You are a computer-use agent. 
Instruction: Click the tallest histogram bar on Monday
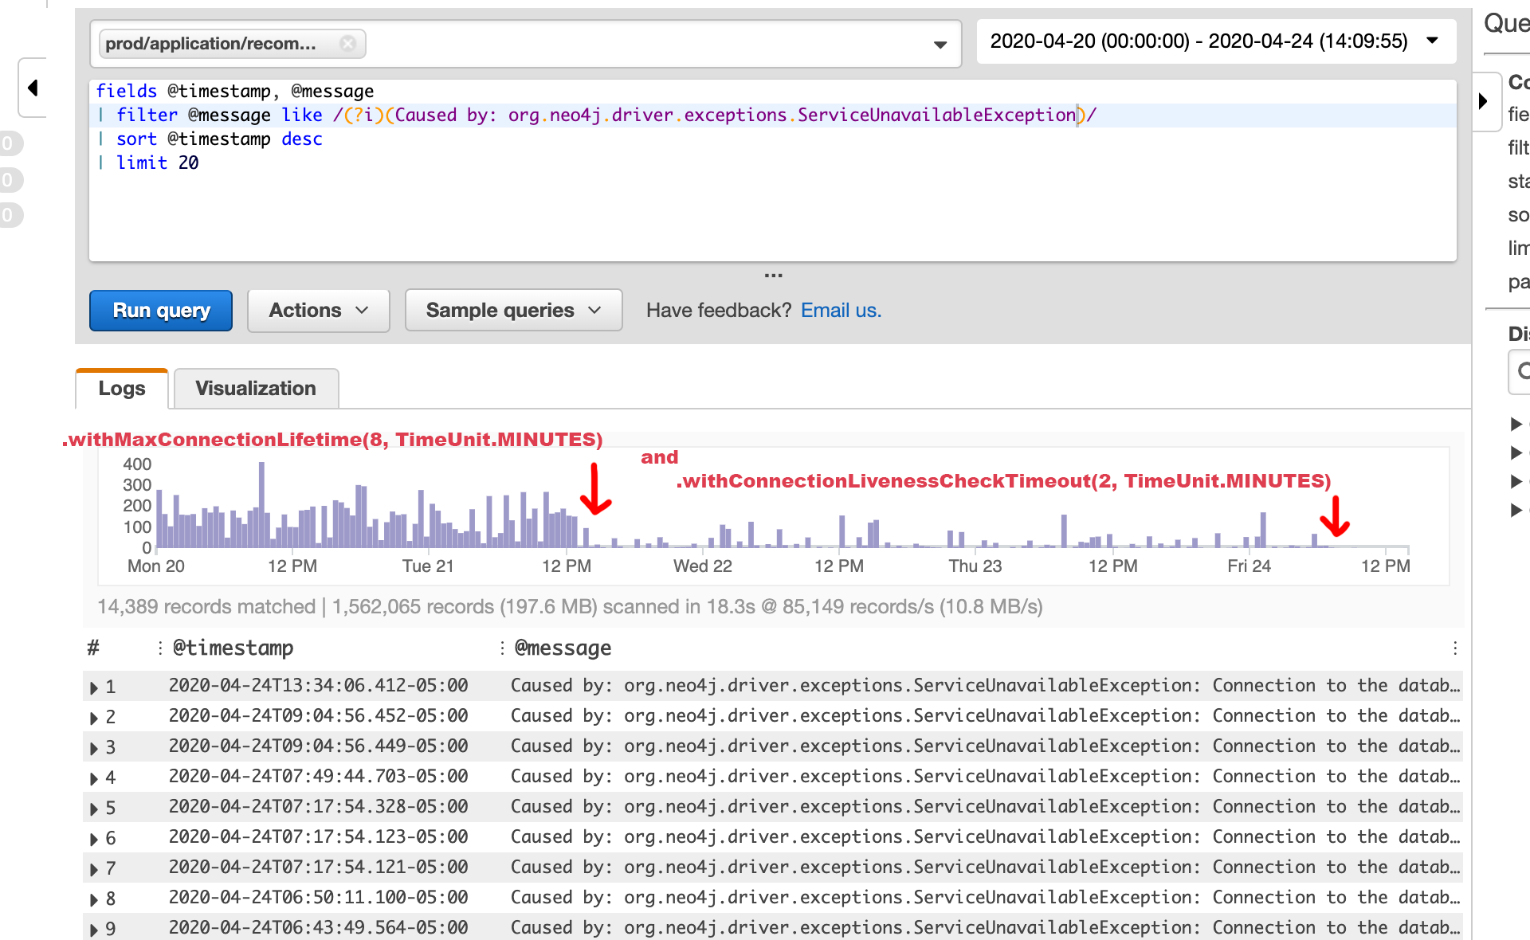pos(261,504)
